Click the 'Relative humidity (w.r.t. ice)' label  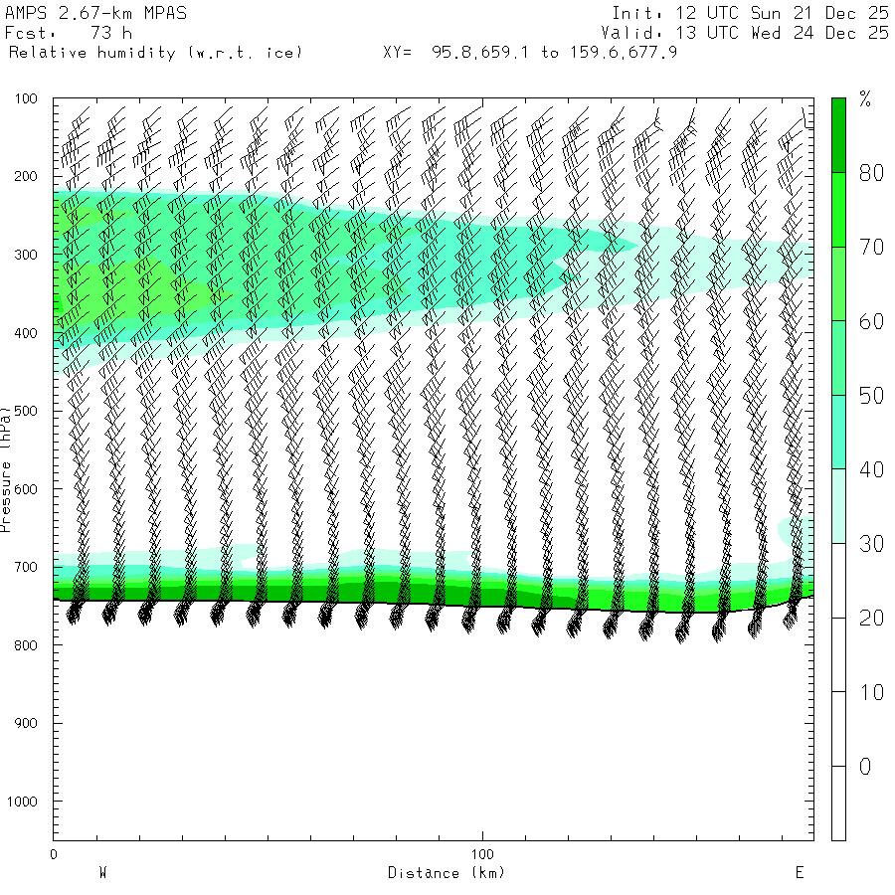[155, 53]
